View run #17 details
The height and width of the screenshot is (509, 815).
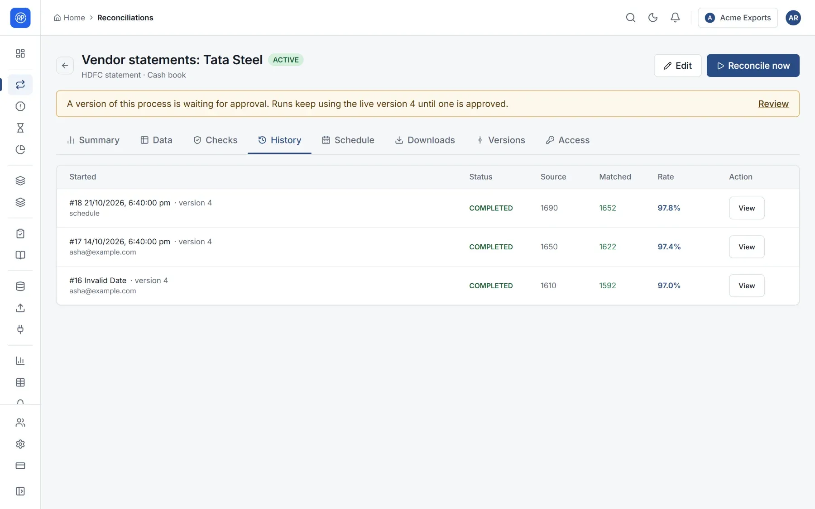coord(747,247)
